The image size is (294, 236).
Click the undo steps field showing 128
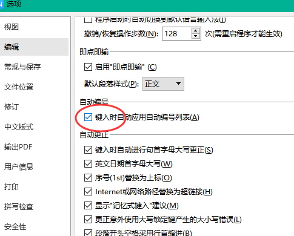(176, 33)
